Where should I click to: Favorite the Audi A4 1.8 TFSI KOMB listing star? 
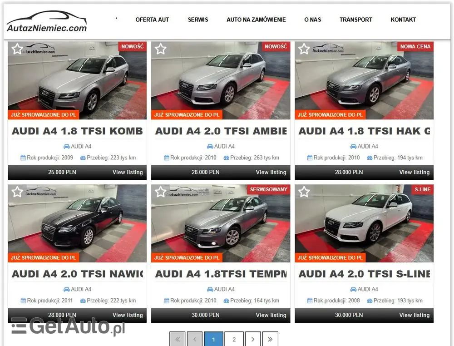tap(17, 49)
